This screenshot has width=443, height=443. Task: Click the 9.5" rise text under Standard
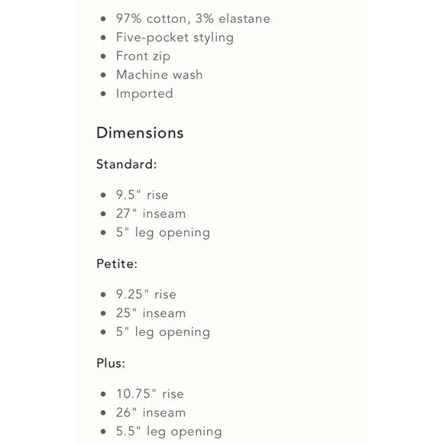(142, 195)
